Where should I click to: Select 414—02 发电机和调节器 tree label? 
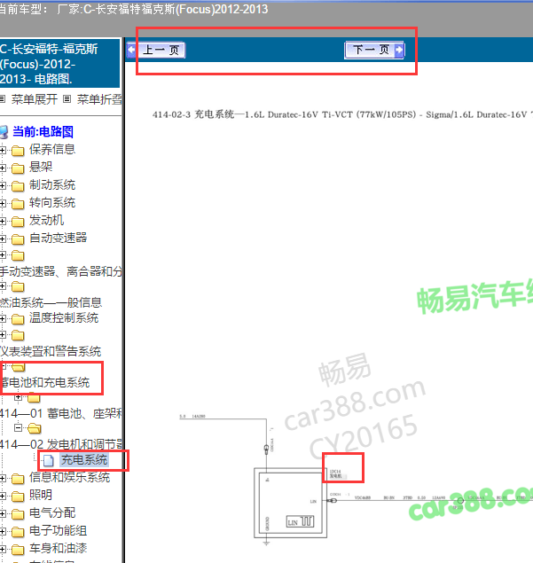(61, 444)
